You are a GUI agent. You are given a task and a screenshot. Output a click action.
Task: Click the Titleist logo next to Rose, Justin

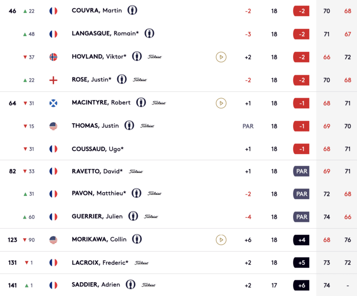pos(140,80)
